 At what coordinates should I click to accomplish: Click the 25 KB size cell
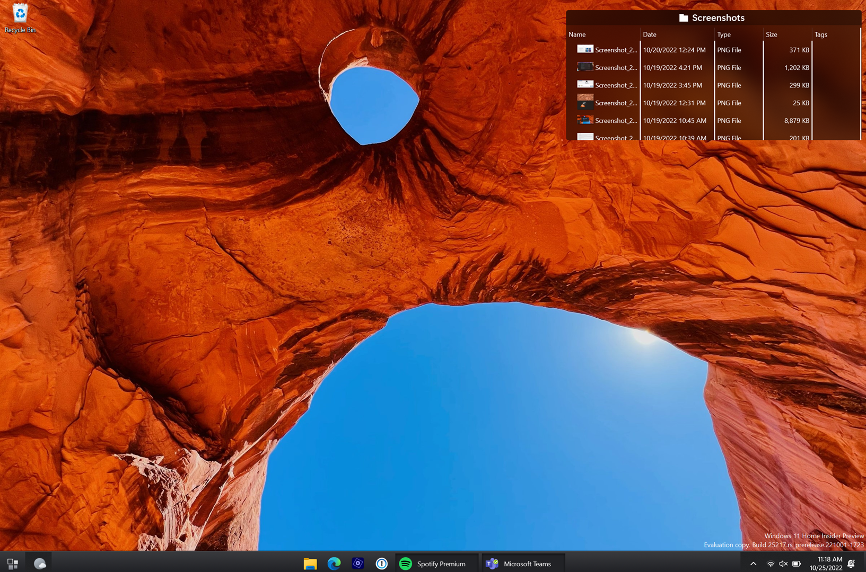801,103
